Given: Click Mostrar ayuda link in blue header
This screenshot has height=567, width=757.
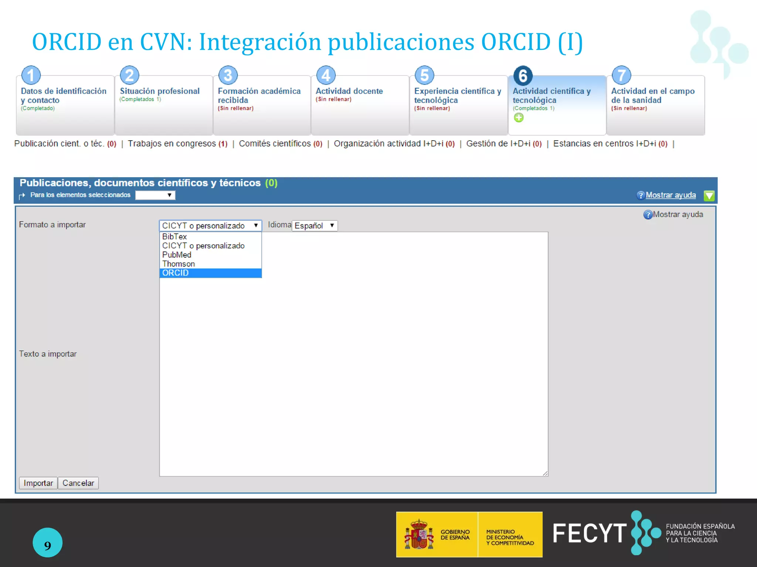Looking at the screenshot, I should click(671, 195).
